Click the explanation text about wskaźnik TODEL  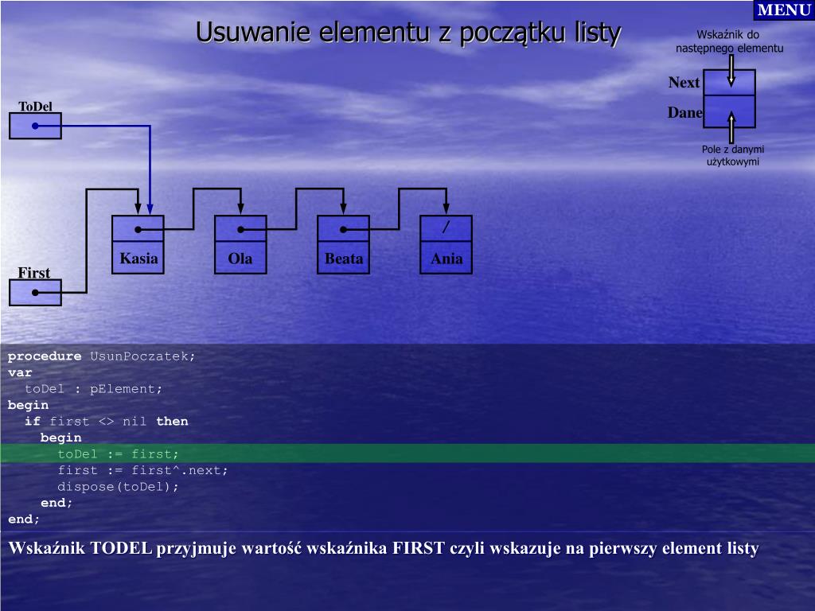(384, 549)
